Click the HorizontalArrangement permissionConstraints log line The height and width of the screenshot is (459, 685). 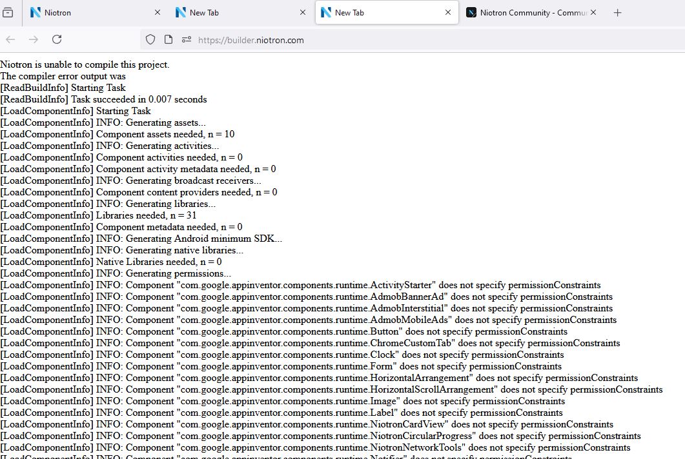319,378
